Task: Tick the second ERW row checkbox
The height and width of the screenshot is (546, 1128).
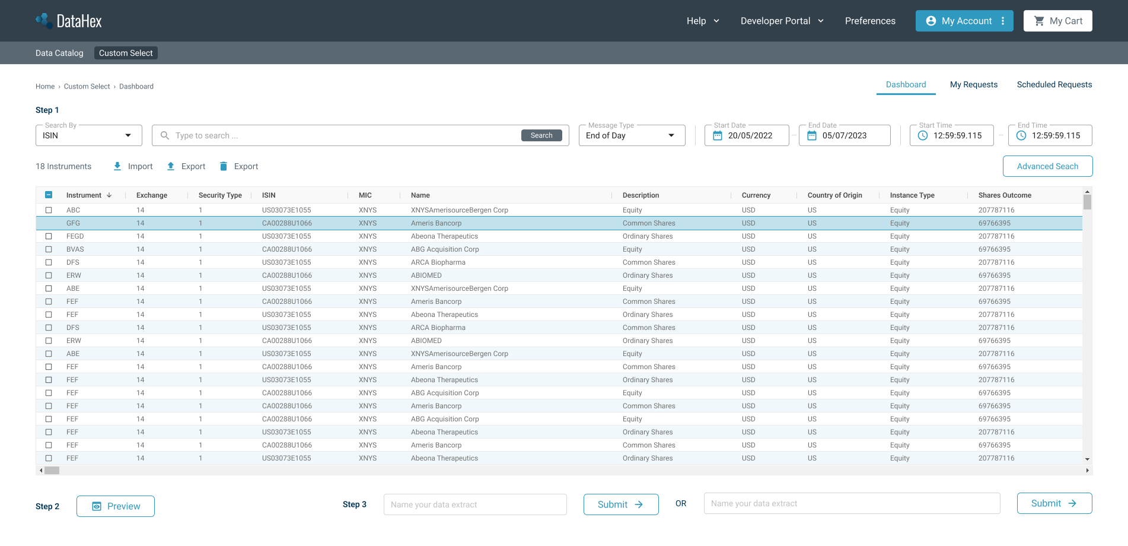Action: click(x=49, y=341)
